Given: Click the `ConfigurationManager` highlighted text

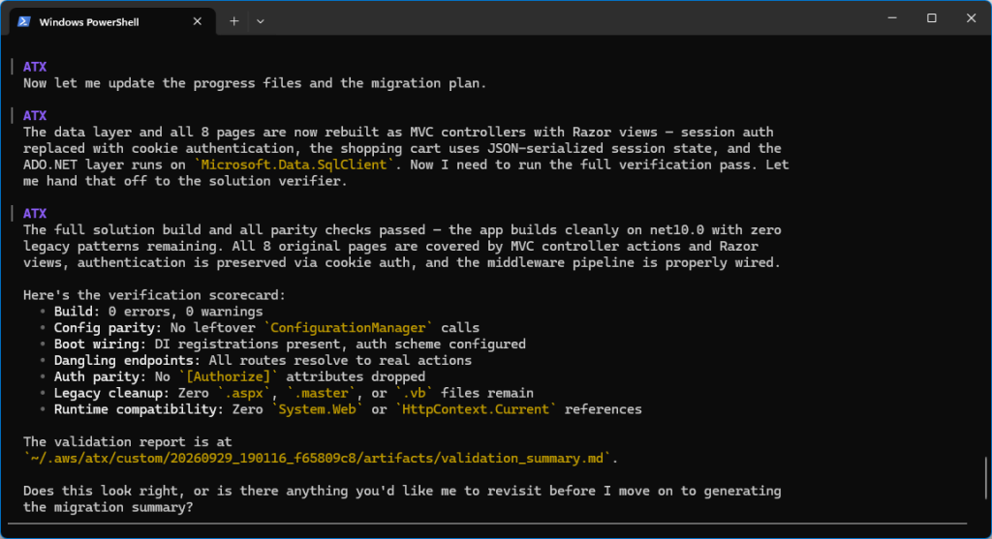Looking at the screenshot, I should (348, 328).
